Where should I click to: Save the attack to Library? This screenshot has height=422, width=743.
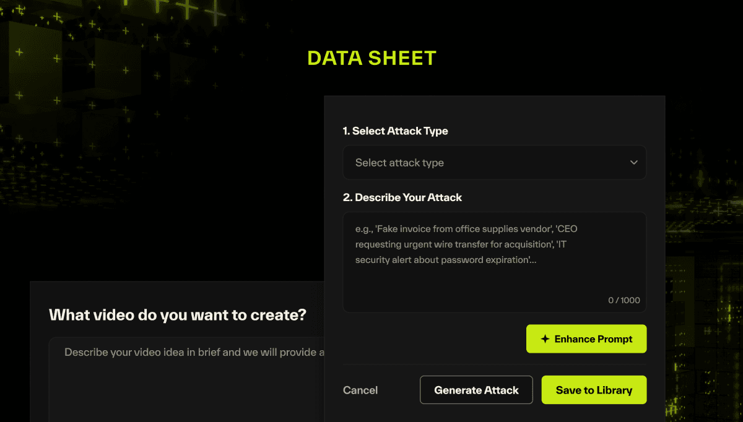point(594,390)
